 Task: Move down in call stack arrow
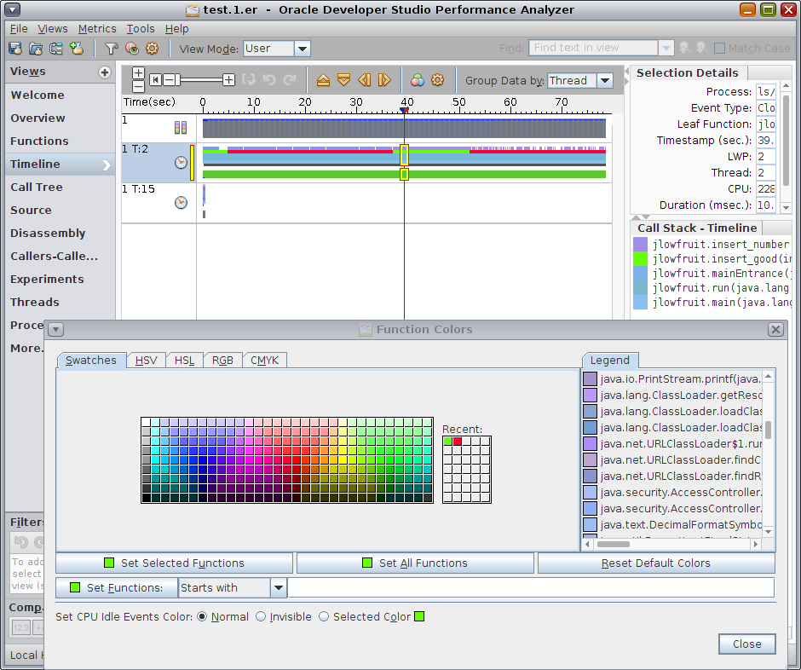pos(343,80)
